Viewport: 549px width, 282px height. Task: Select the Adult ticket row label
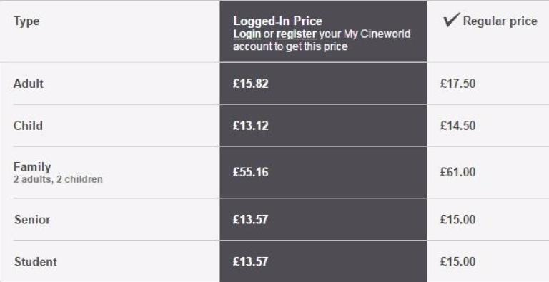(x=29, y=84)
